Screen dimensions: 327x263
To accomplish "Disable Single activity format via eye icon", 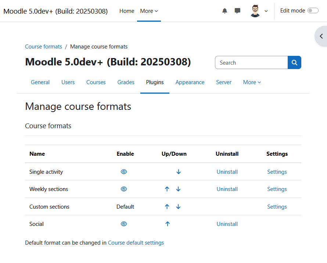I will pyautogui.click(x=124, y=172).
